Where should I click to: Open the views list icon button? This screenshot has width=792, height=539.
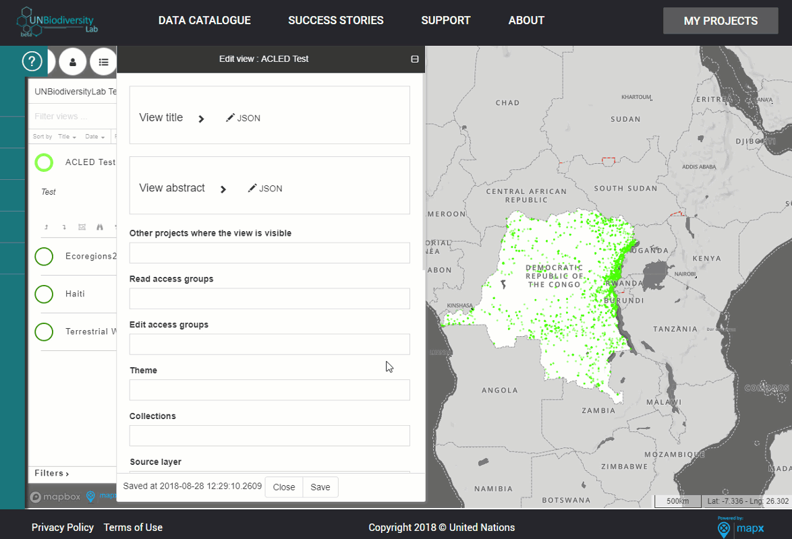103,62
